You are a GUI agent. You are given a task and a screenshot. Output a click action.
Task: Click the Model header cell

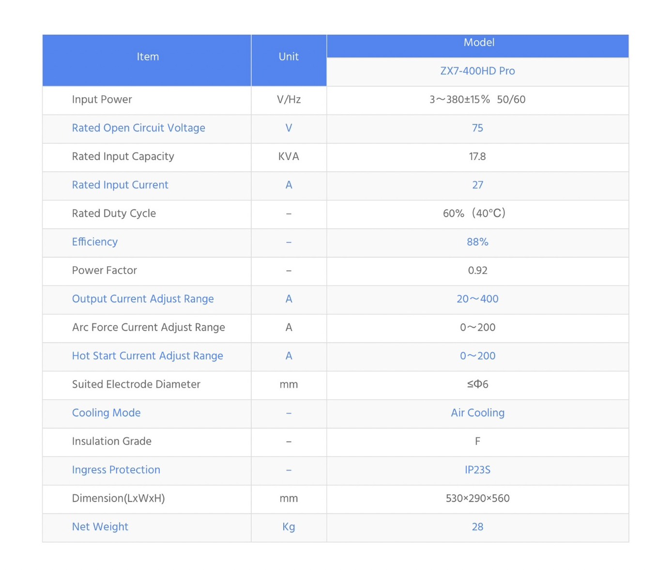478,43
